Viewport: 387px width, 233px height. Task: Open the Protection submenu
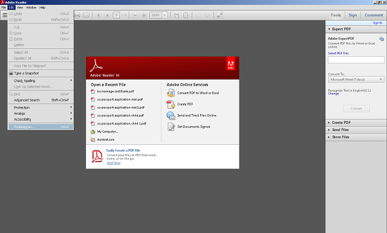(41, 107)
